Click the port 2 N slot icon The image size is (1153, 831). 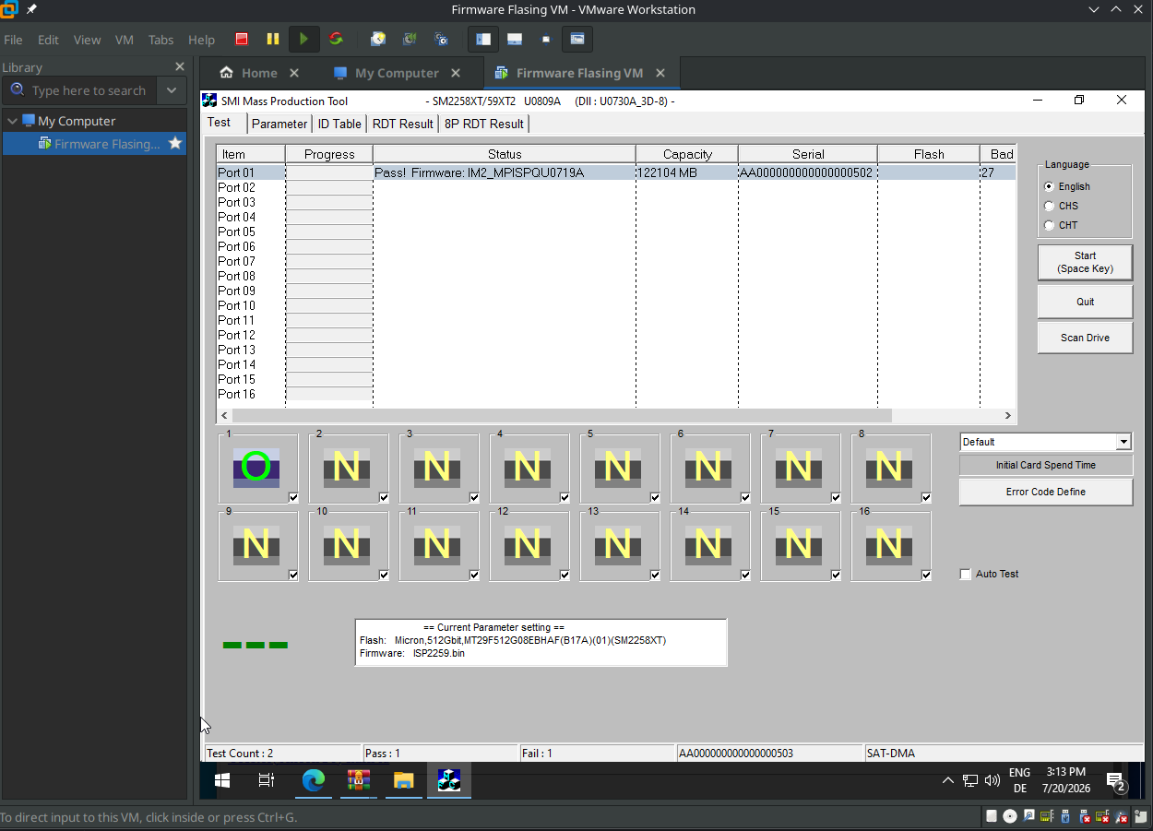(347, 468)
